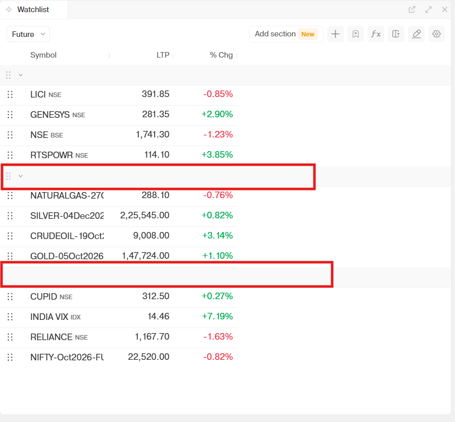Click the RELIANCE LTP value 1,167.70
Viewport: 455px width, 422px height.
tap(152, 337)
